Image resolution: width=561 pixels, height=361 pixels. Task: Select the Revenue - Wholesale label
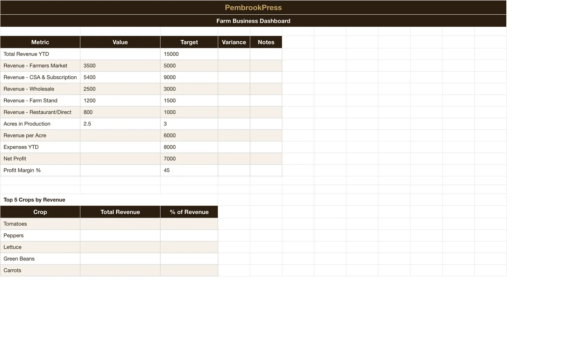40,89
